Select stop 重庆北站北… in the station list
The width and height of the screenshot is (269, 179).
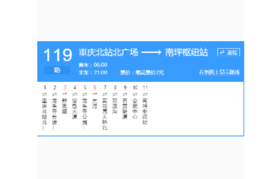pos(45,114)
